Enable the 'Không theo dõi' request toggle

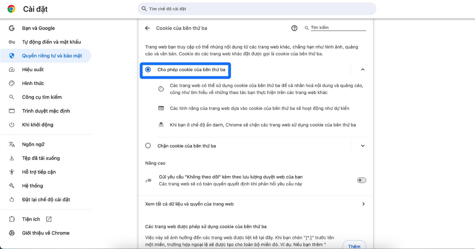point(361,180)
